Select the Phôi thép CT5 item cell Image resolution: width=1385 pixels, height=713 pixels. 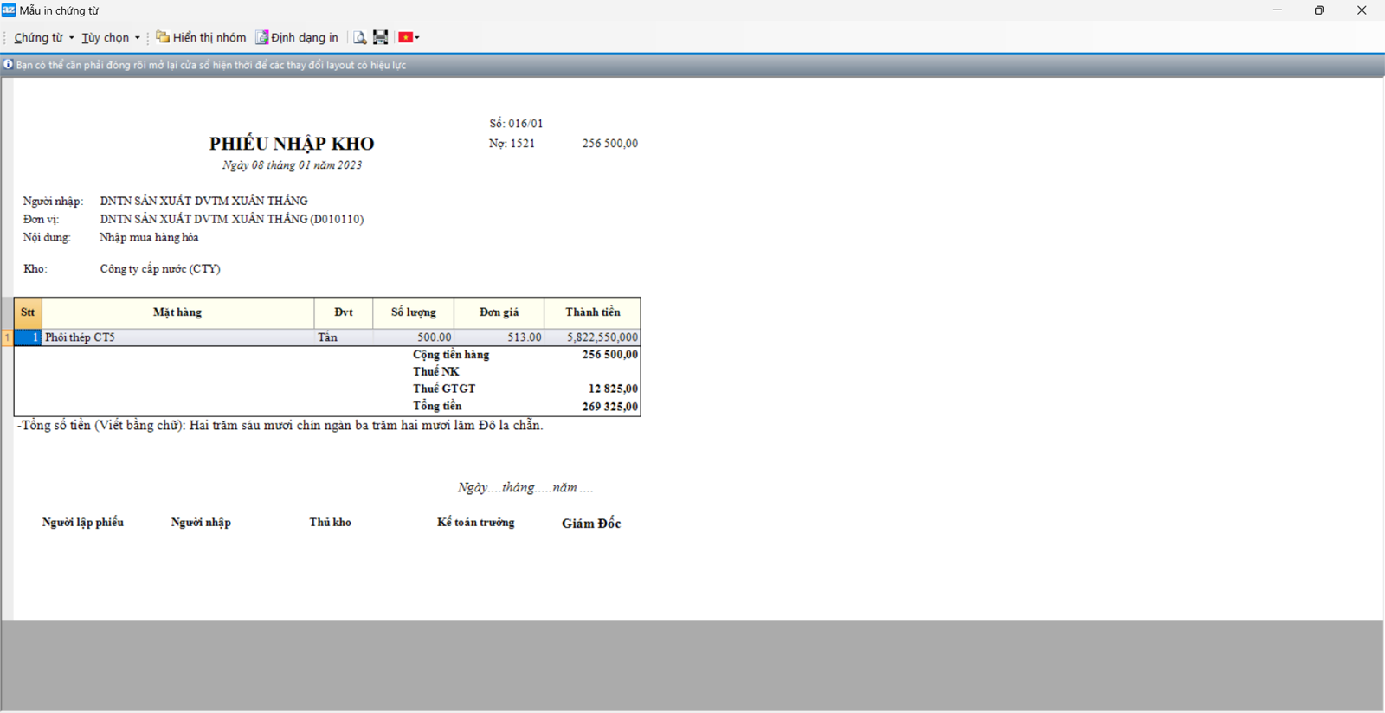point(177,337)
